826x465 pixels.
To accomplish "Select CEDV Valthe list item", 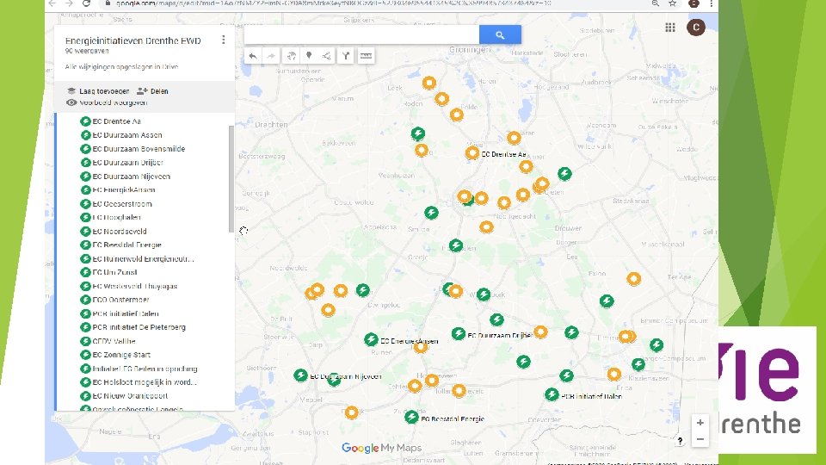I will (114, 341).
